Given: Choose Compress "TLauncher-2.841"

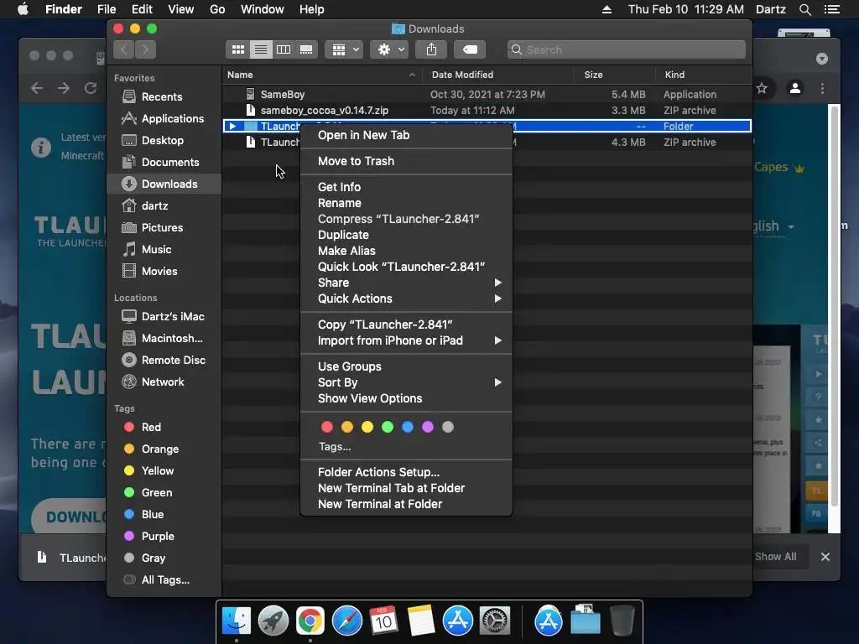Looking at the screenshot, I should click(x=406, y=219).
